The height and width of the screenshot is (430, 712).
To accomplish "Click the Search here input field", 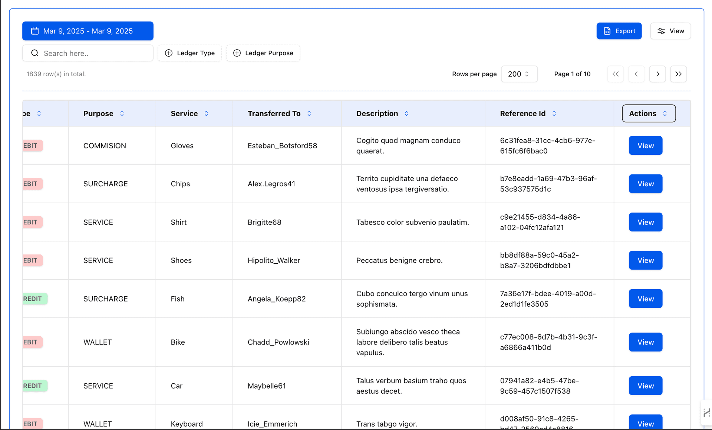I will coord(93,53).
